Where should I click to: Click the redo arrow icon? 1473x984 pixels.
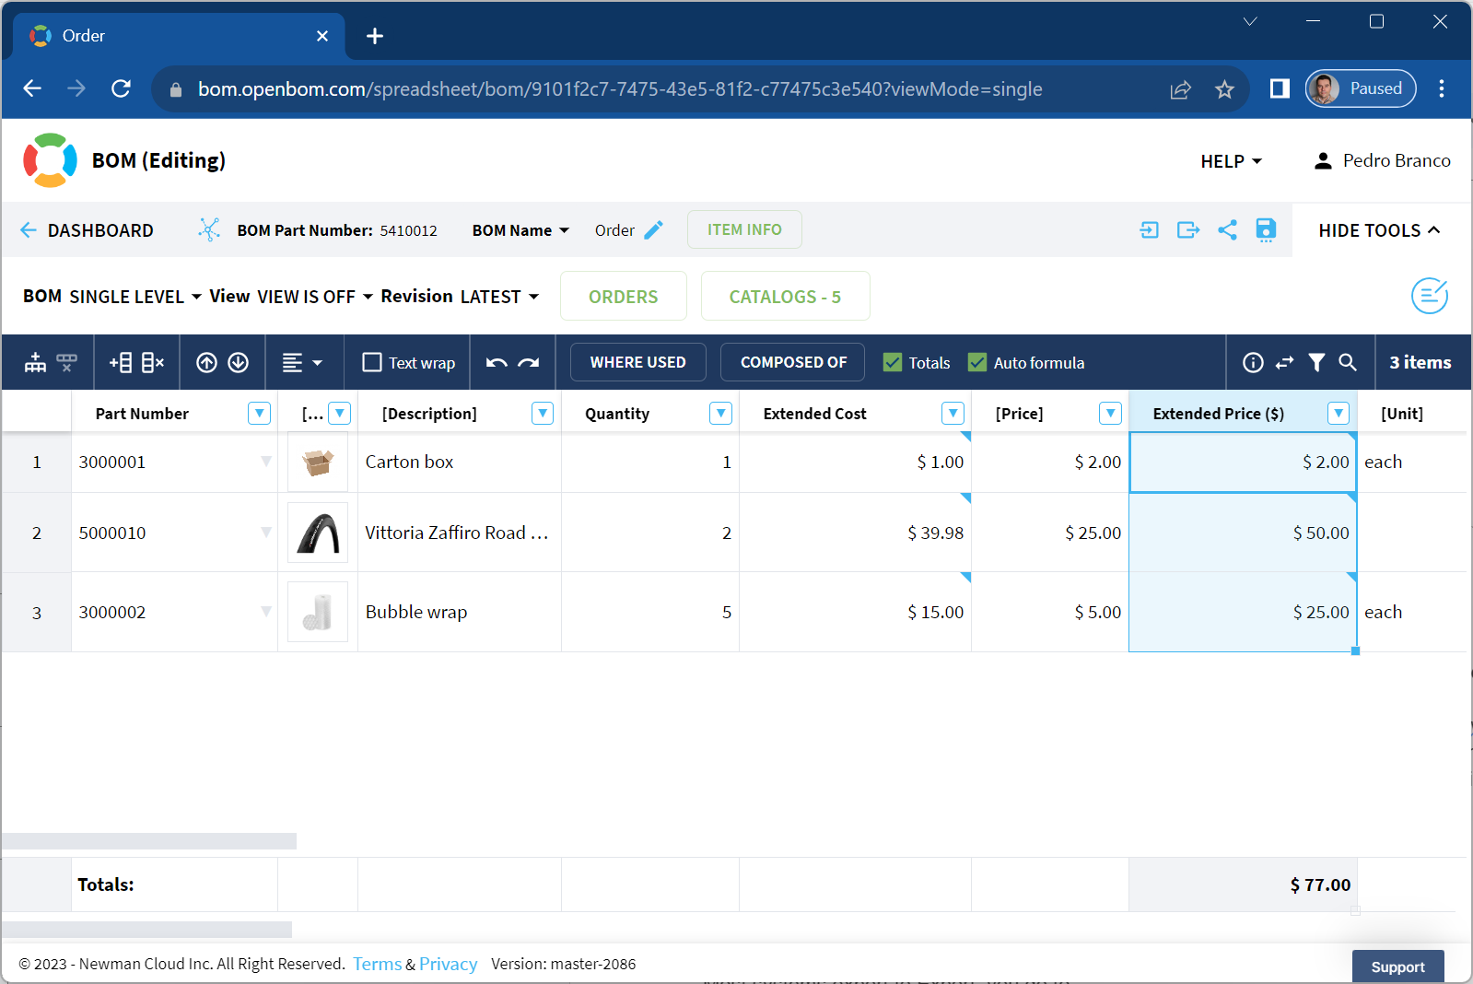tap(529, 363)
